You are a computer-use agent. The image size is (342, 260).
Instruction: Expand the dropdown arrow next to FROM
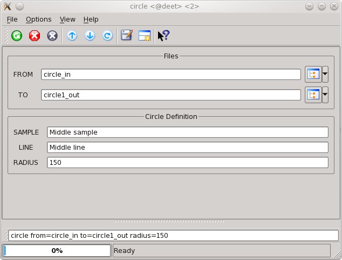pyautogui.click(x=325, y=74)
